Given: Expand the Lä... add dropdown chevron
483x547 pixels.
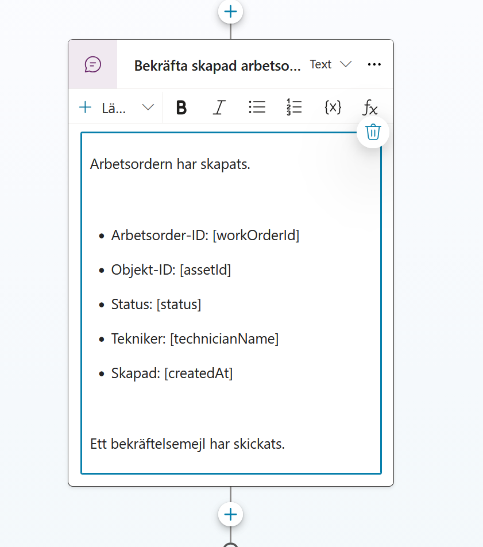Looking at the screenshot, I should pyautogui.click(x=148, y=107).
